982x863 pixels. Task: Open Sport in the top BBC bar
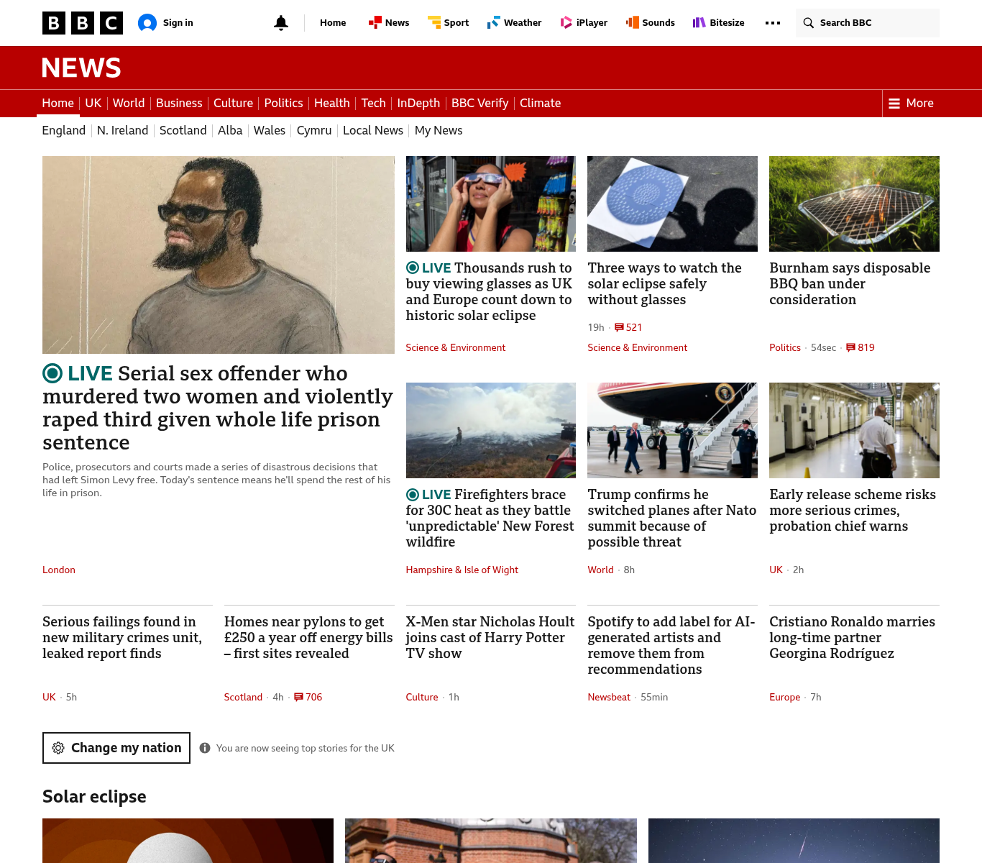448,23
